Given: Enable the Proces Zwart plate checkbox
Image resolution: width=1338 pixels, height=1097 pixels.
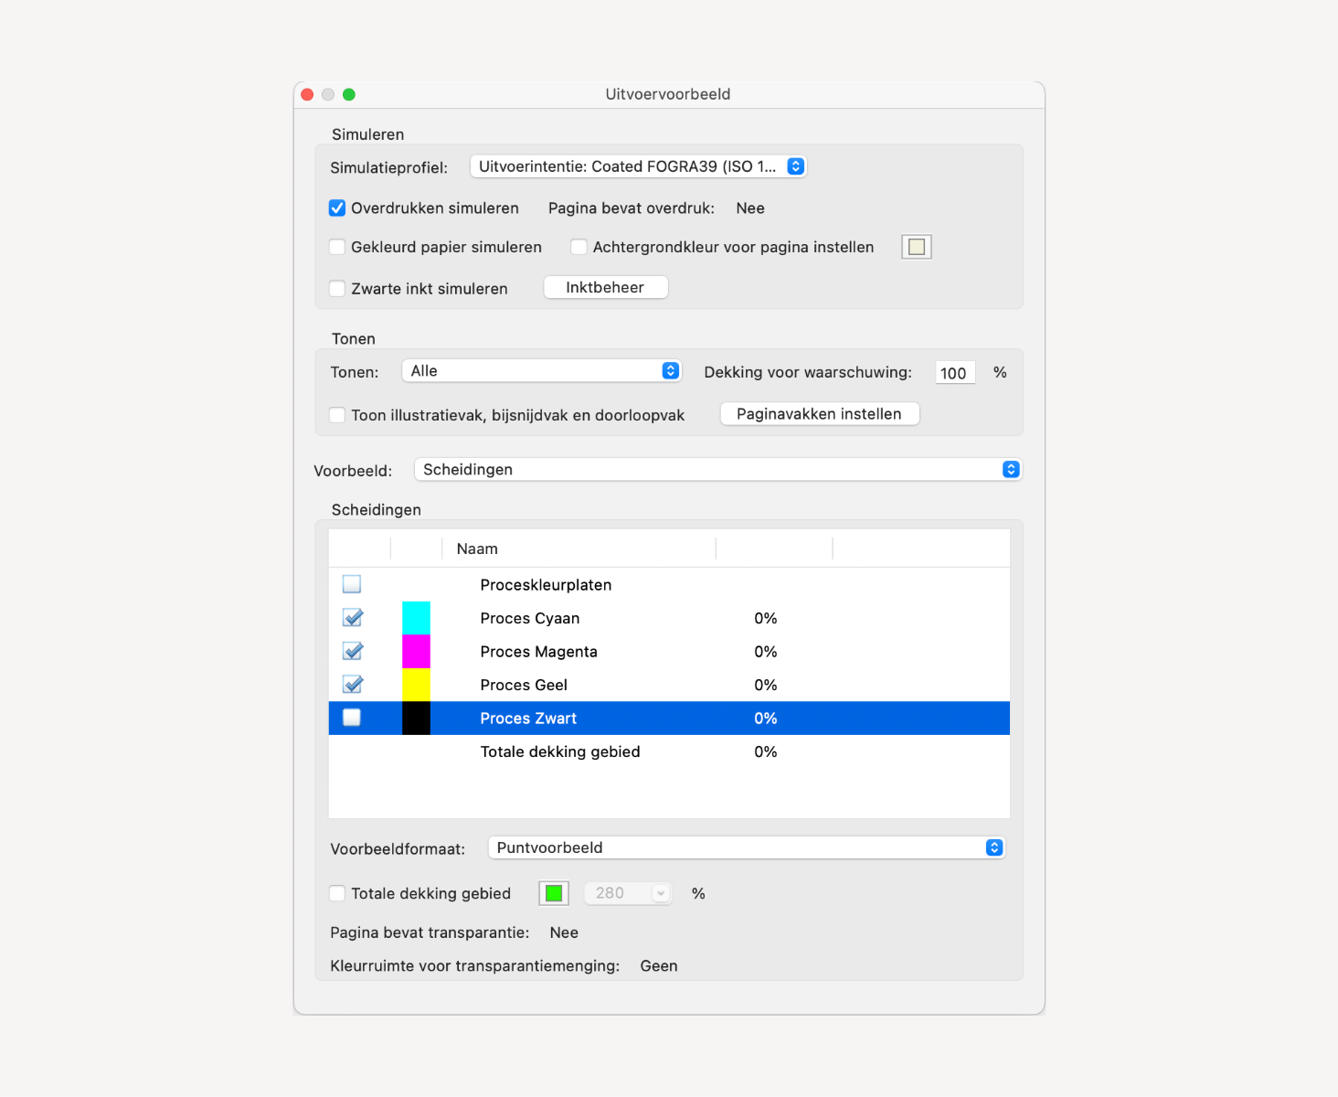Looking at the screenshot, I should point(352,718).
